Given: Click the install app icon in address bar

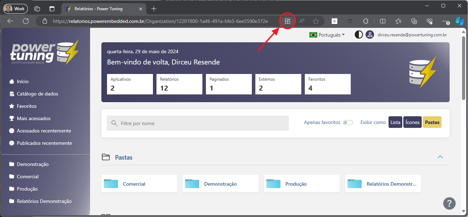Looking at the screenshot, I should (x=288, y=21).
